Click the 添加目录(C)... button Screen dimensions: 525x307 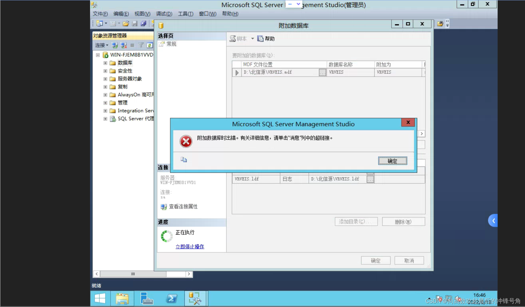[356, 222]
